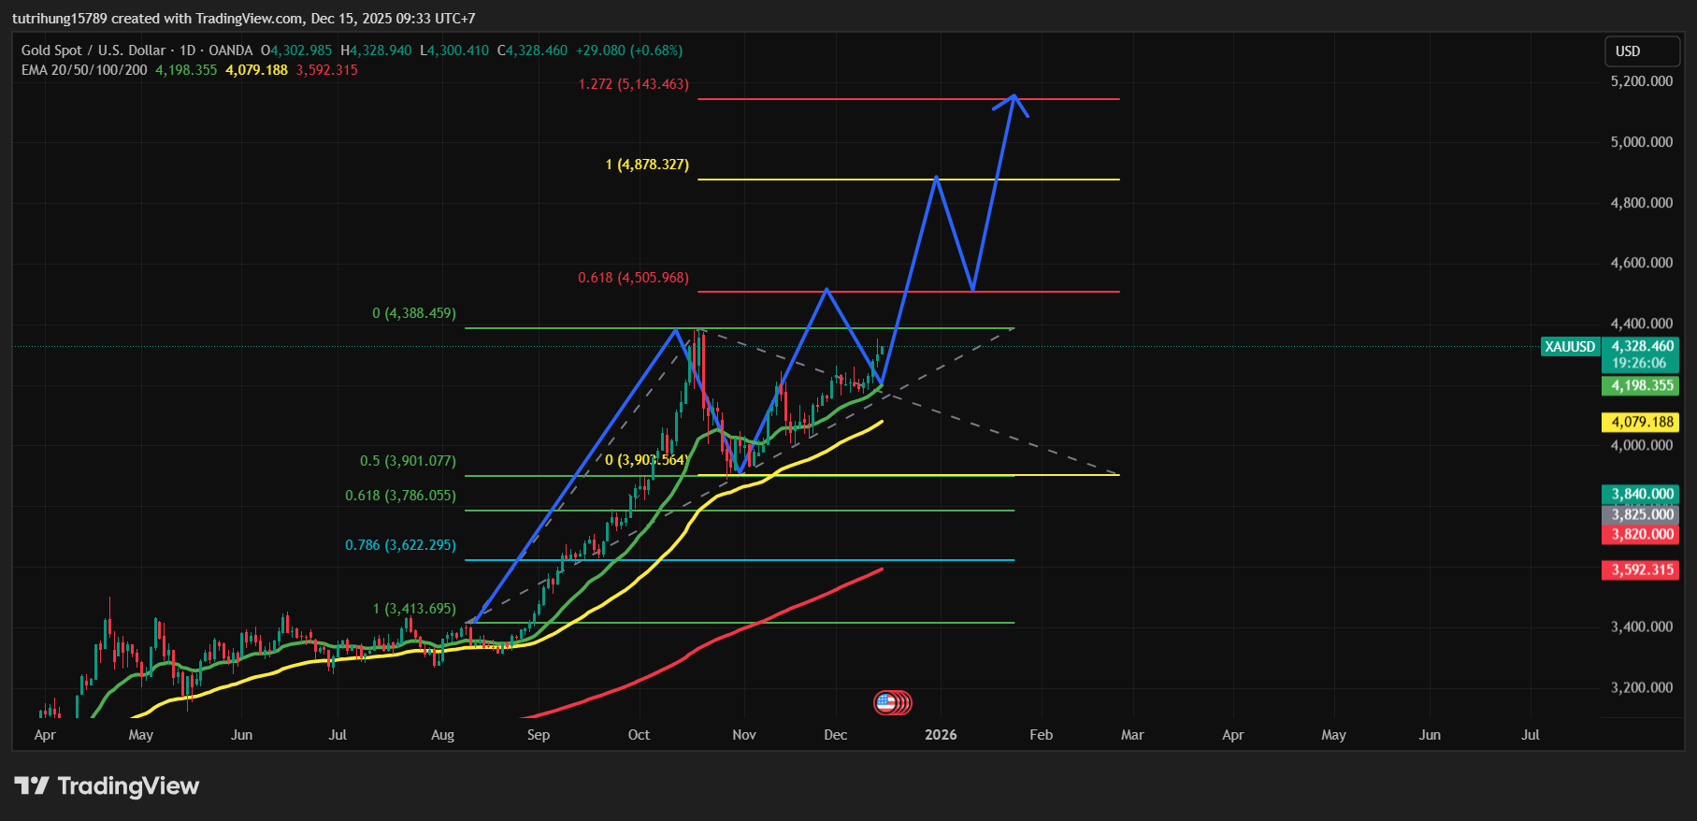The image size is (1697, 821).
Task: Click the red 3,592.315 EMA price tag
Action: (1641, 569)
